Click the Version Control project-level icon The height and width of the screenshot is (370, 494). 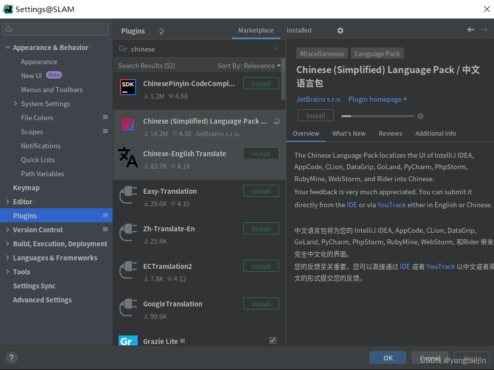click(106, 229)
